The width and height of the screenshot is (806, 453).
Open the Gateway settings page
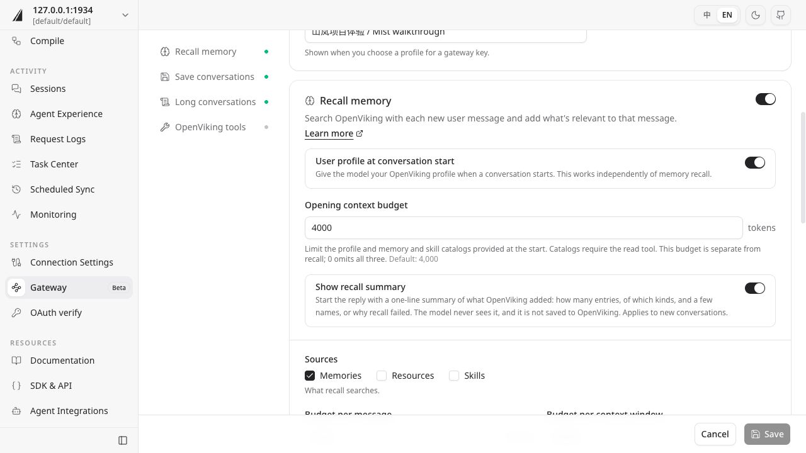(x=69, y=288)
